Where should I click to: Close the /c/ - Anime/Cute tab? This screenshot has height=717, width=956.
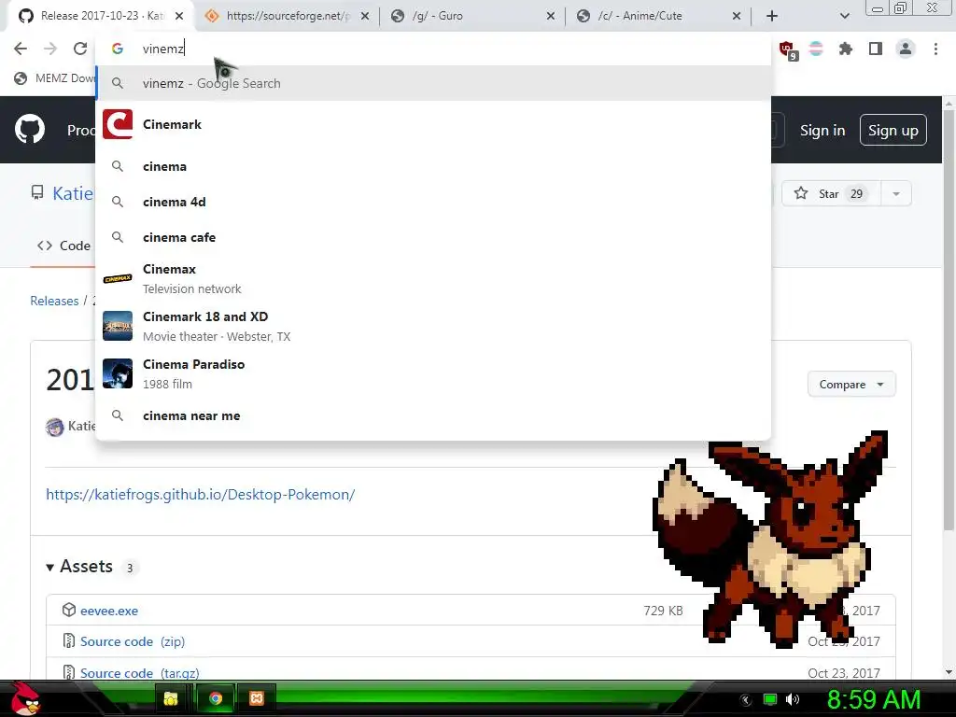click(737, 16)
